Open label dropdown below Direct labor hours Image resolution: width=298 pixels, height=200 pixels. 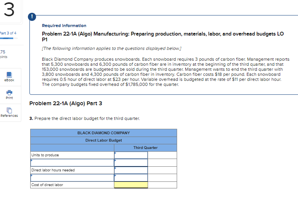(x=72, y=178)
